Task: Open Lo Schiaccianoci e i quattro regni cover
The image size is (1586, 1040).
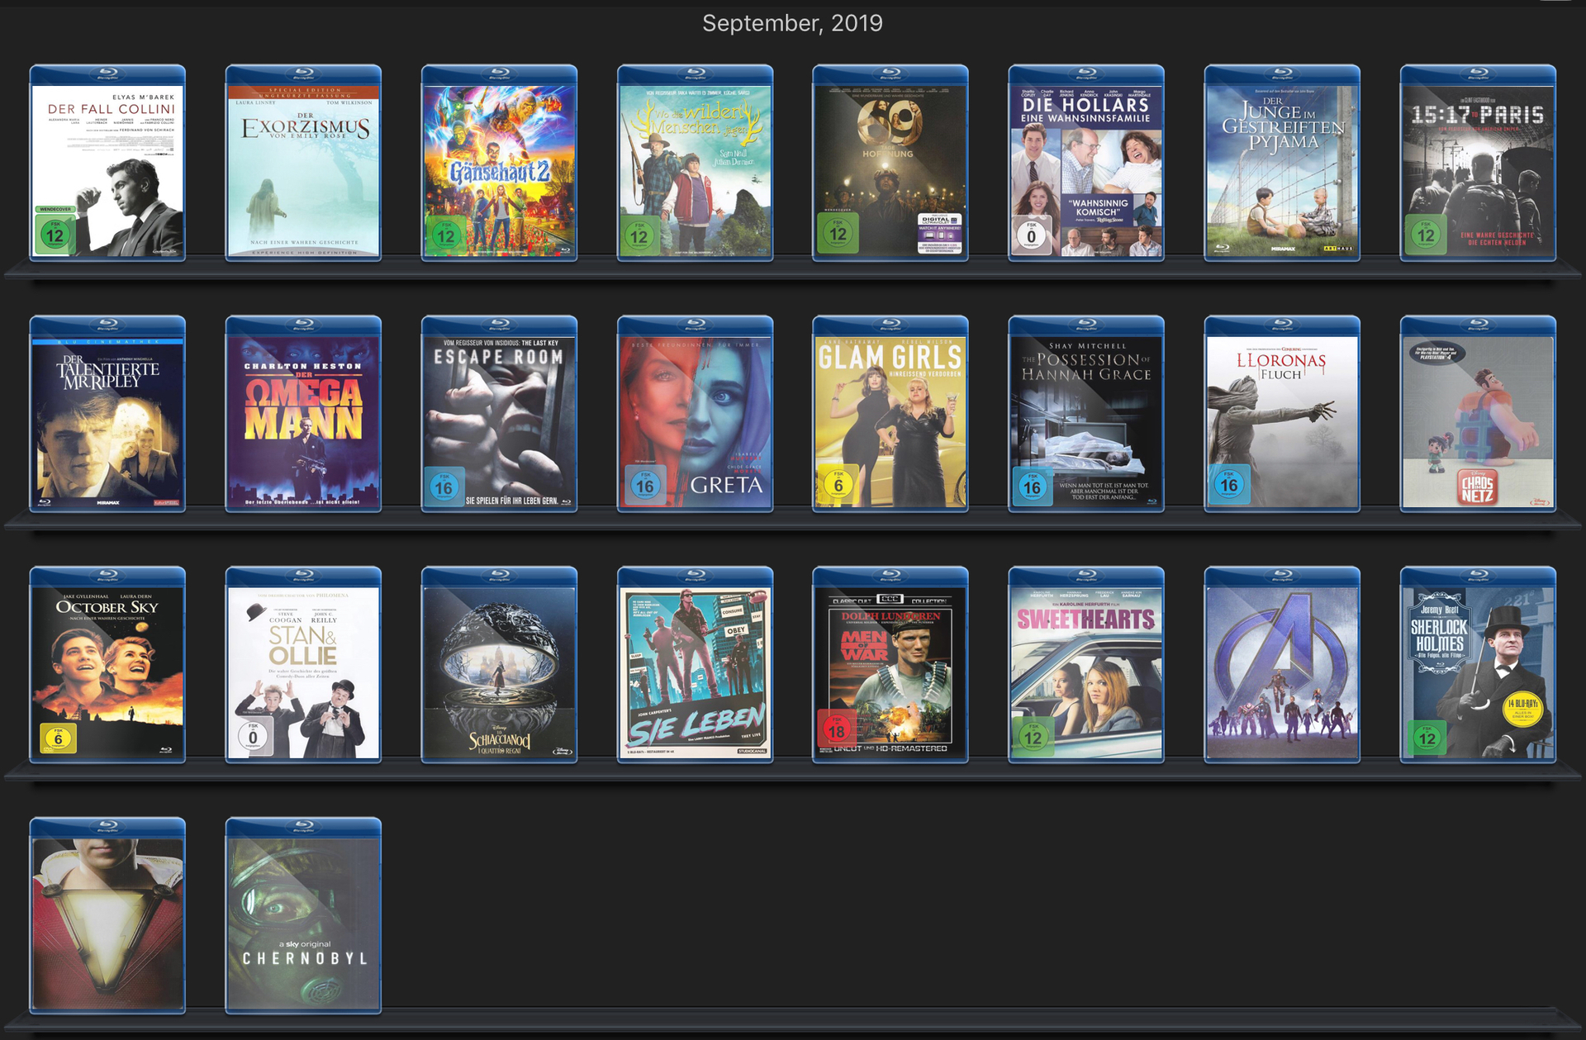Action: pos(499,665)
